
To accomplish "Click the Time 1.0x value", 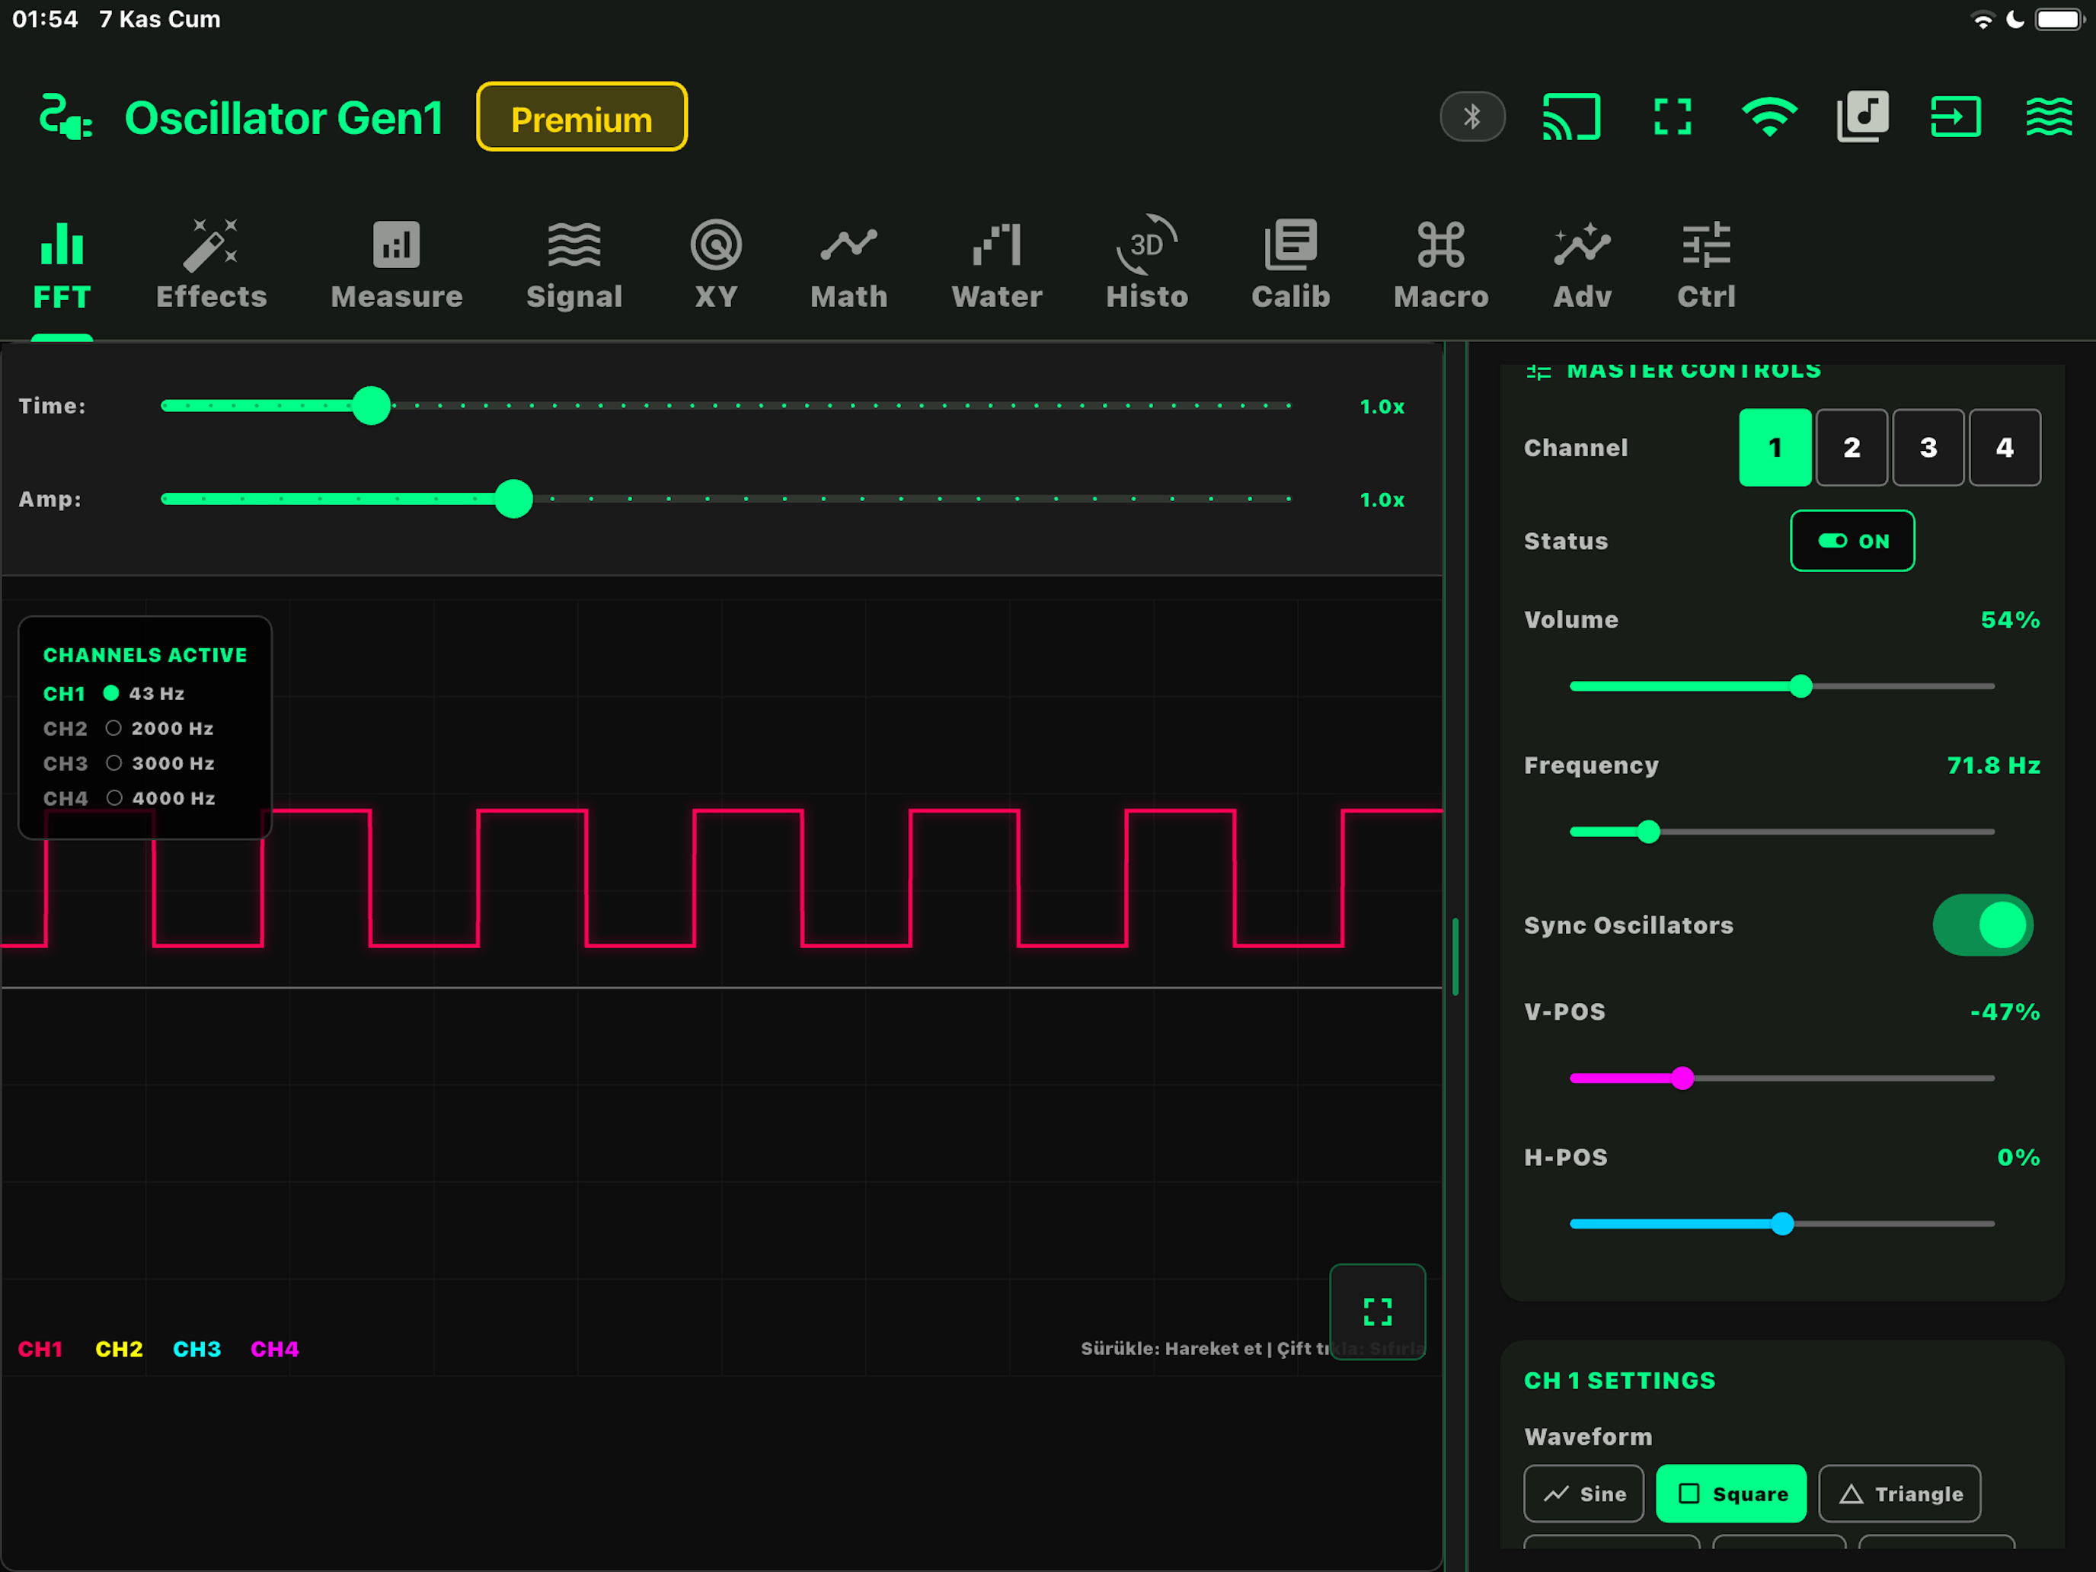I will point(1382,407).
